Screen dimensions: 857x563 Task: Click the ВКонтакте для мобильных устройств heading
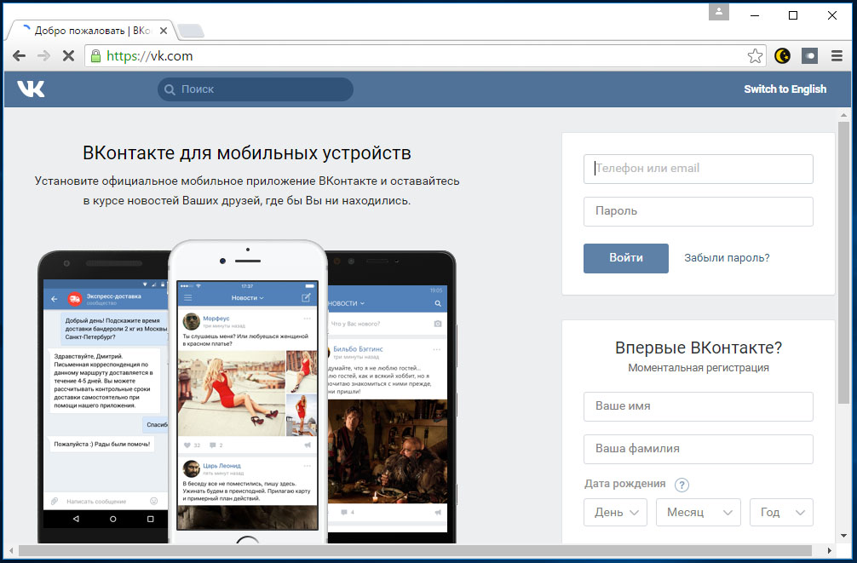[247, 153]
